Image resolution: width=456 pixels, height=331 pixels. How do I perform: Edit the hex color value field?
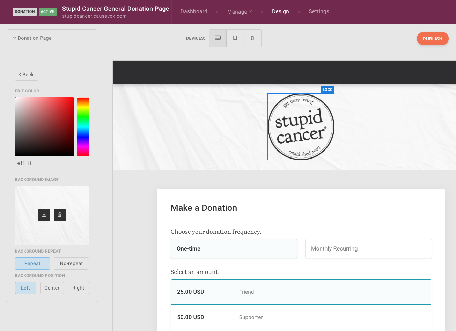pyautogui.click(x=52, y=163)
